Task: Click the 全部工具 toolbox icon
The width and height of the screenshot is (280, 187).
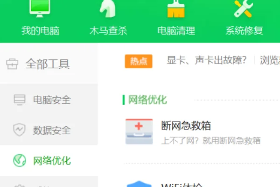Action: [12, 64]
